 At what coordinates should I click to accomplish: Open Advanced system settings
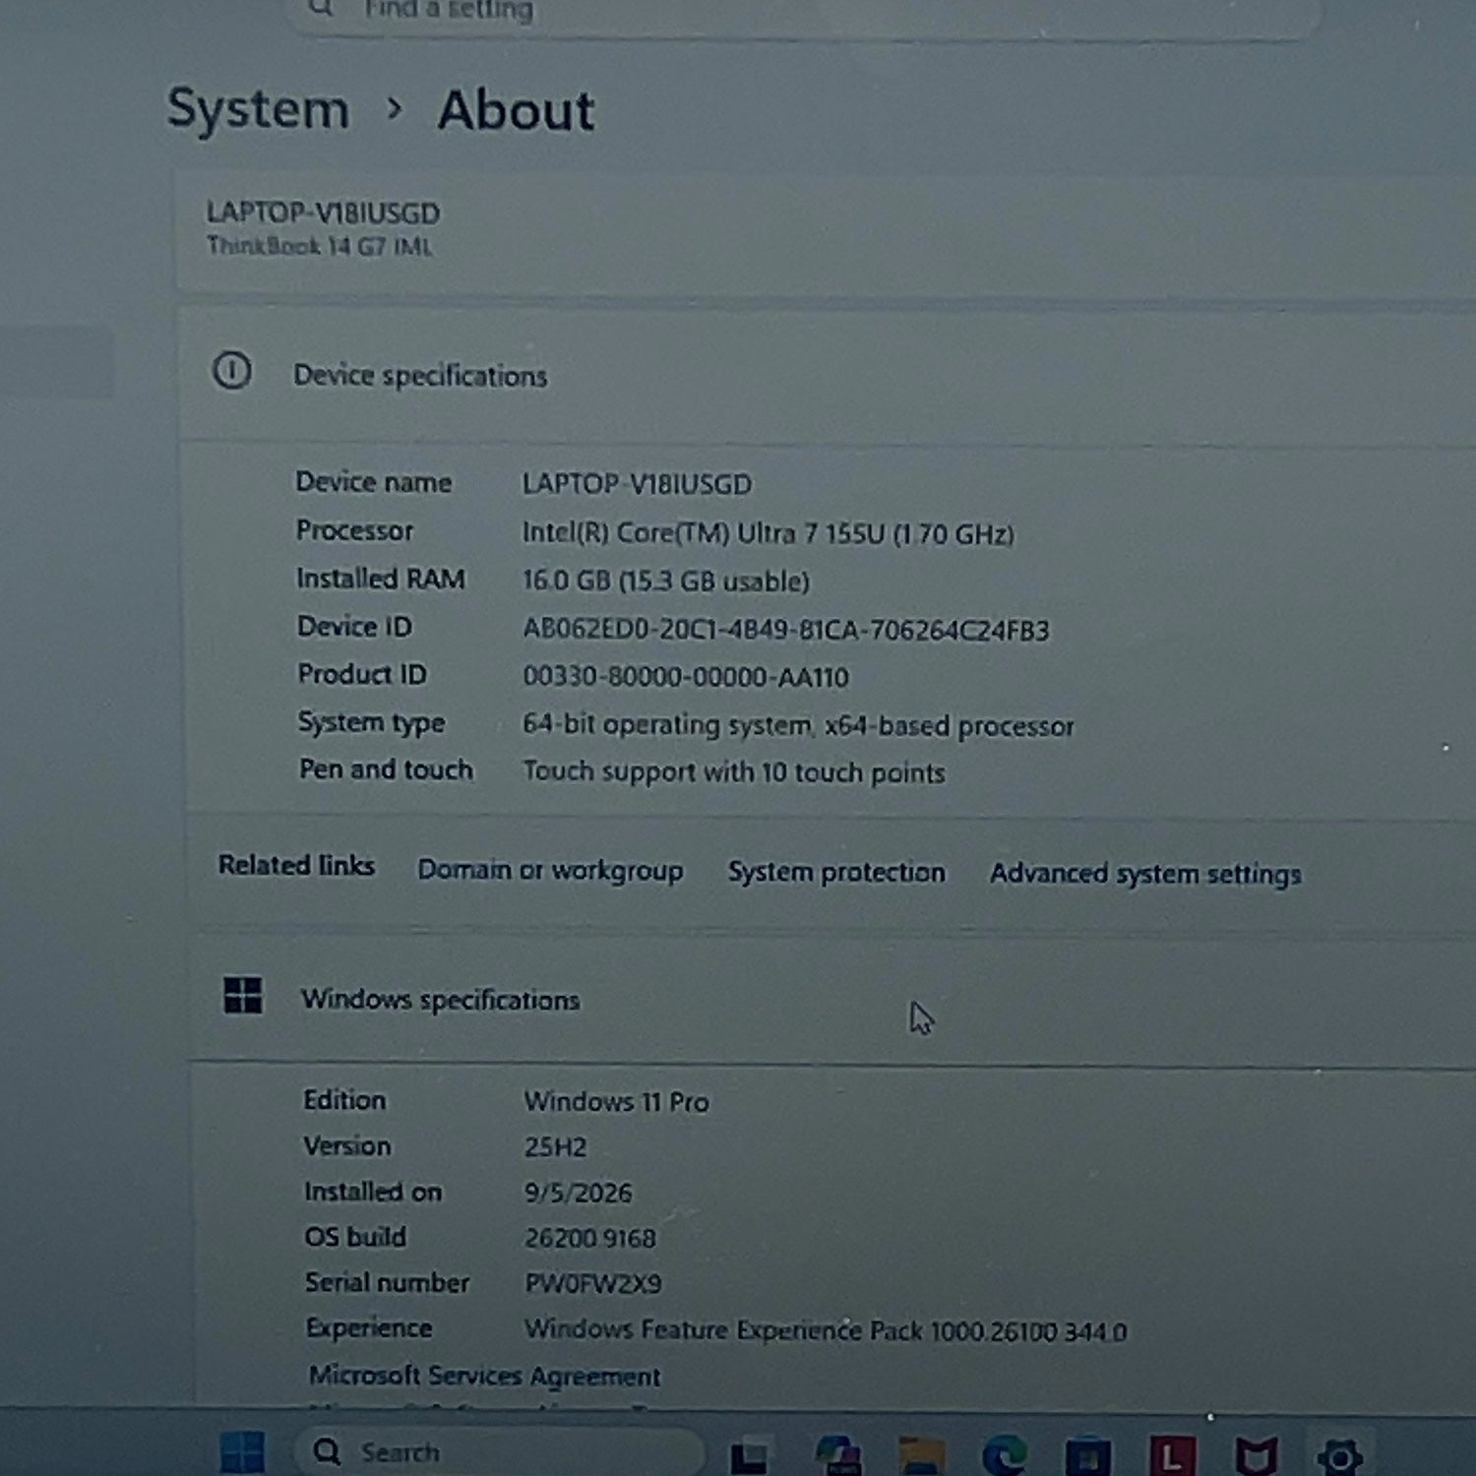click(1145, 874)
